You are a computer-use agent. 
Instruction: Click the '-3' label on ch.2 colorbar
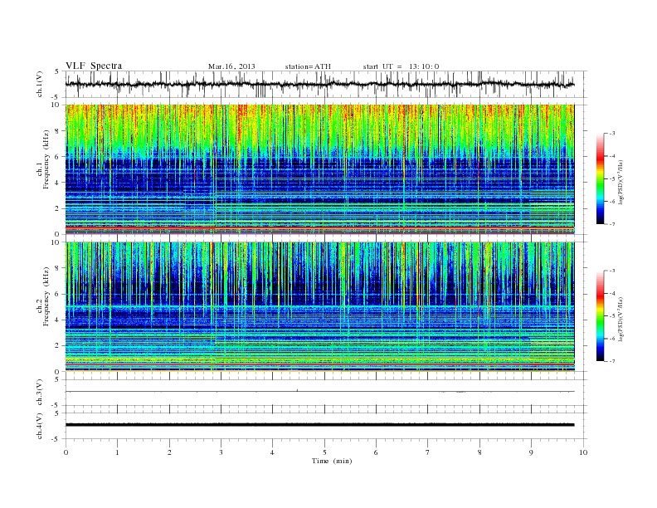[611, 271]
